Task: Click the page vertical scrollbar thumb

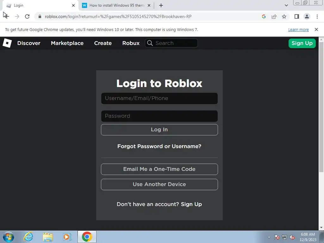Action: tap(321, 107)
